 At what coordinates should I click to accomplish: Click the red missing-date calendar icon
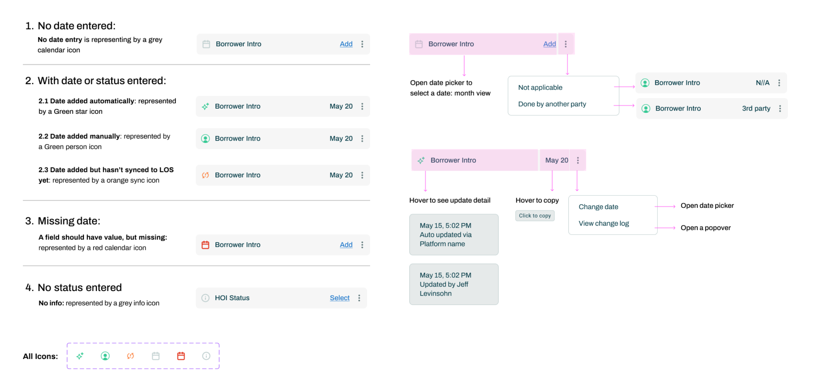point(205,244)
